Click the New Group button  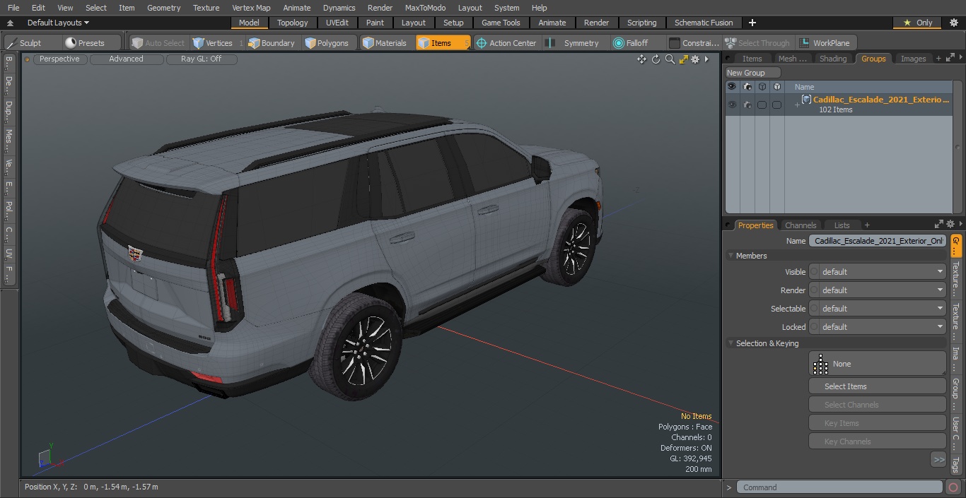point(753,73)
